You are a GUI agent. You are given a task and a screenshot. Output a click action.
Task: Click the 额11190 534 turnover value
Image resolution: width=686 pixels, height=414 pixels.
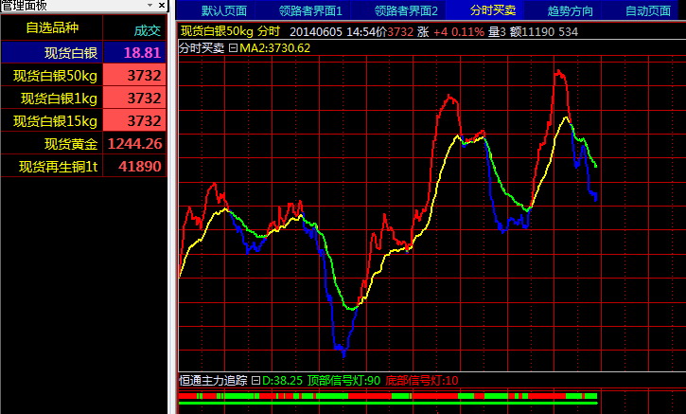(x=544, y=31)
